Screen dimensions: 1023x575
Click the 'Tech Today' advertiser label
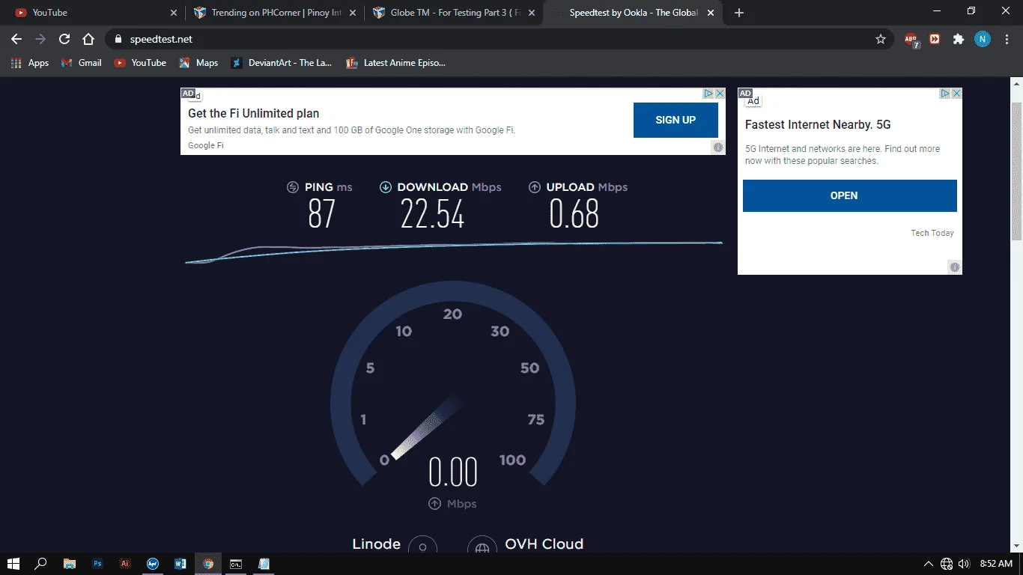tap(932, 233)
